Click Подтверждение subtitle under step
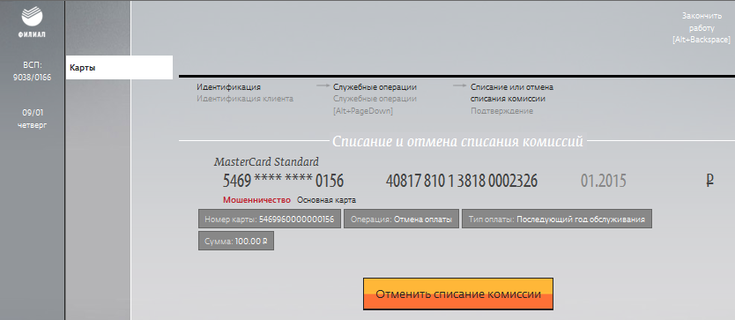This screenshot has height=320, width=735. point(501,111)
